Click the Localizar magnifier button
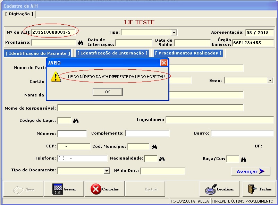Viewport: 278px width, 205px height. pyautogui.click(x=219, y=189)
